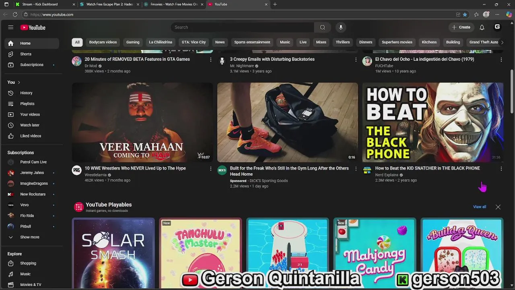The width and height of the screenshot is (515, 290).
Task: Click the Search input field
Action: click(243, 27)
